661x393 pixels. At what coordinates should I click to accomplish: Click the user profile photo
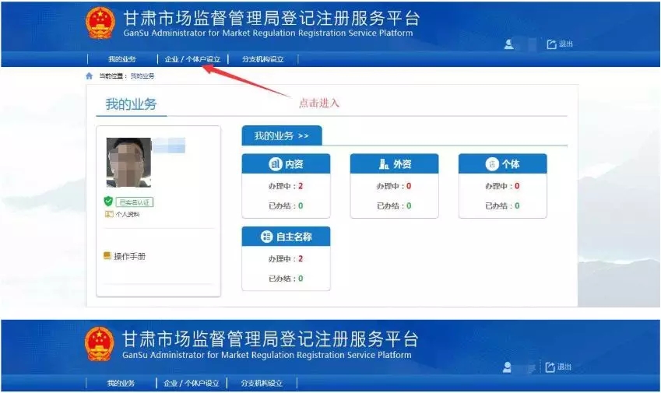pos(128,162)
